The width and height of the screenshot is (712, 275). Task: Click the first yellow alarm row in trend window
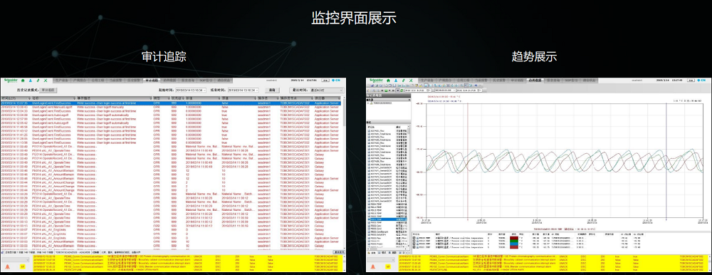click(x=553, y=256)
